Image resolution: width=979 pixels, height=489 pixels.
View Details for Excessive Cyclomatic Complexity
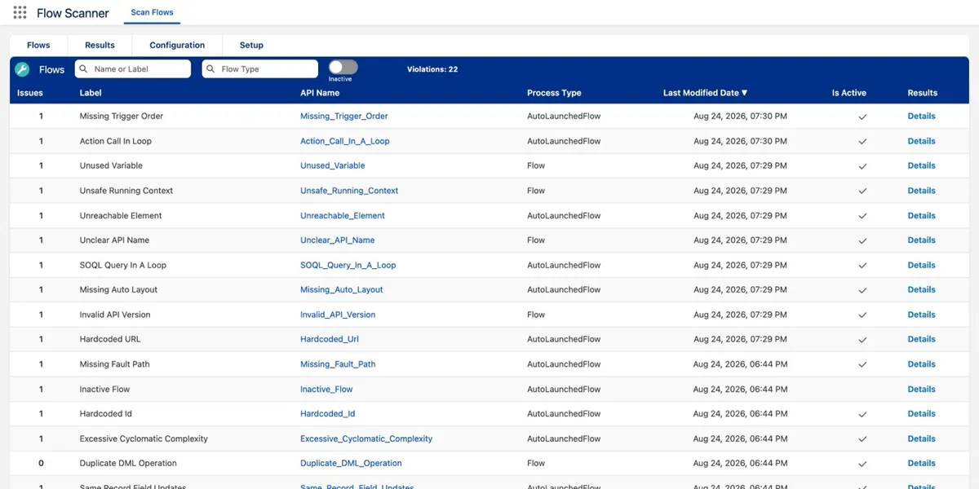[x=922, y=438]
